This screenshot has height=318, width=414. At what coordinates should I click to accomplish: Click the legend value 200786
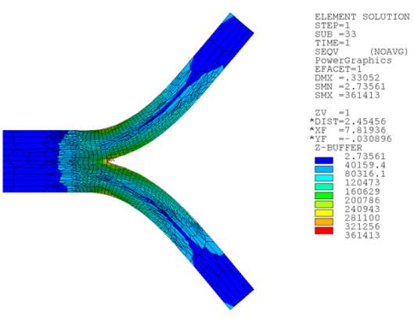tap(362, 200)
